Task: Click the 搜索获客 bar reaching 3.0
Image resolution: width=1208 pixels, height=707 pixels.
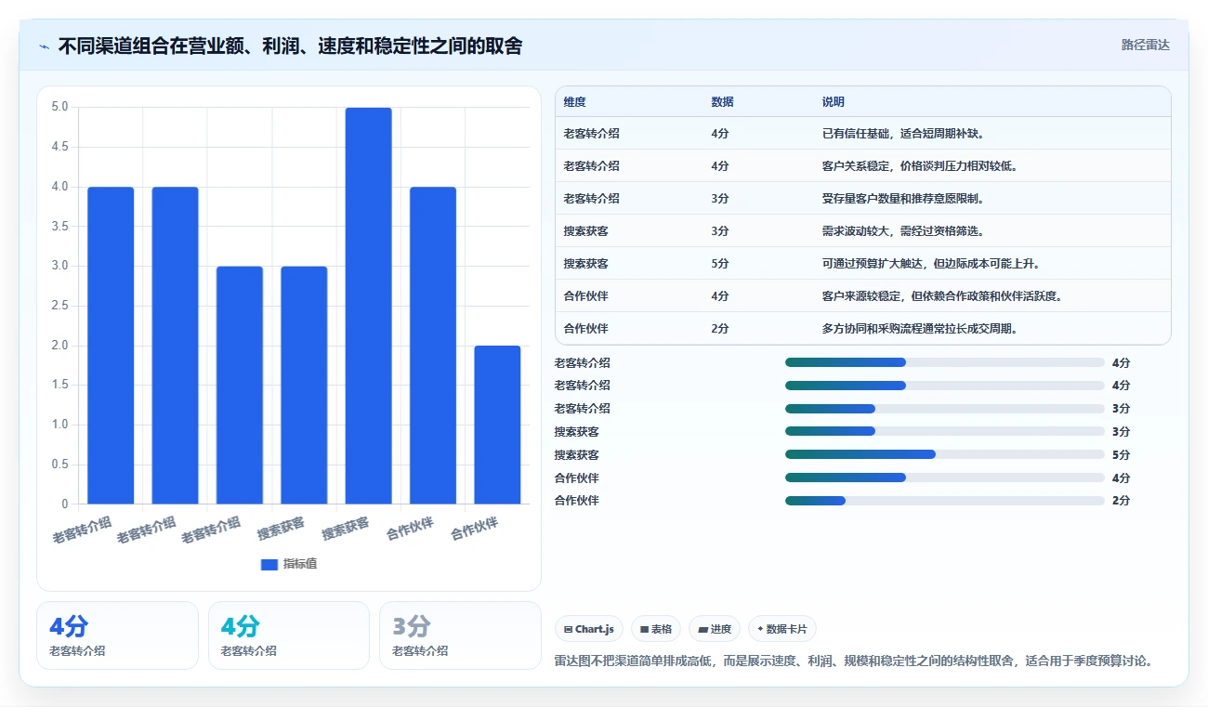Action: pyautogui.click(x=304, y=386)
